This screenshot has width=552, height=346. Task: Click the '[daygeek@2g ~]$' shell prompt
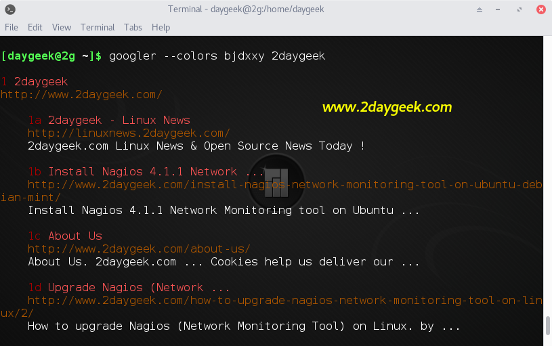[51, 56]
